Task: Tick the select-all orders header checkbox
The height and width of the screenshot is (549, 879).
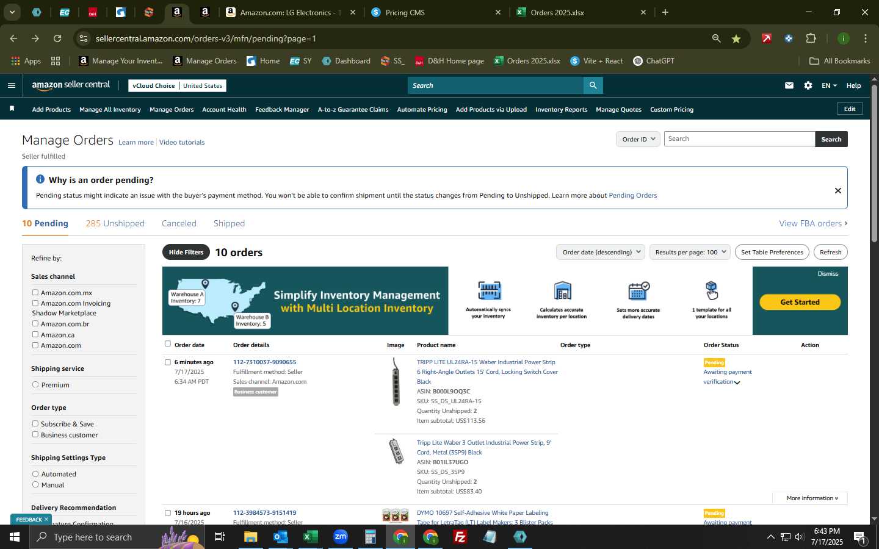Action: 168,344
